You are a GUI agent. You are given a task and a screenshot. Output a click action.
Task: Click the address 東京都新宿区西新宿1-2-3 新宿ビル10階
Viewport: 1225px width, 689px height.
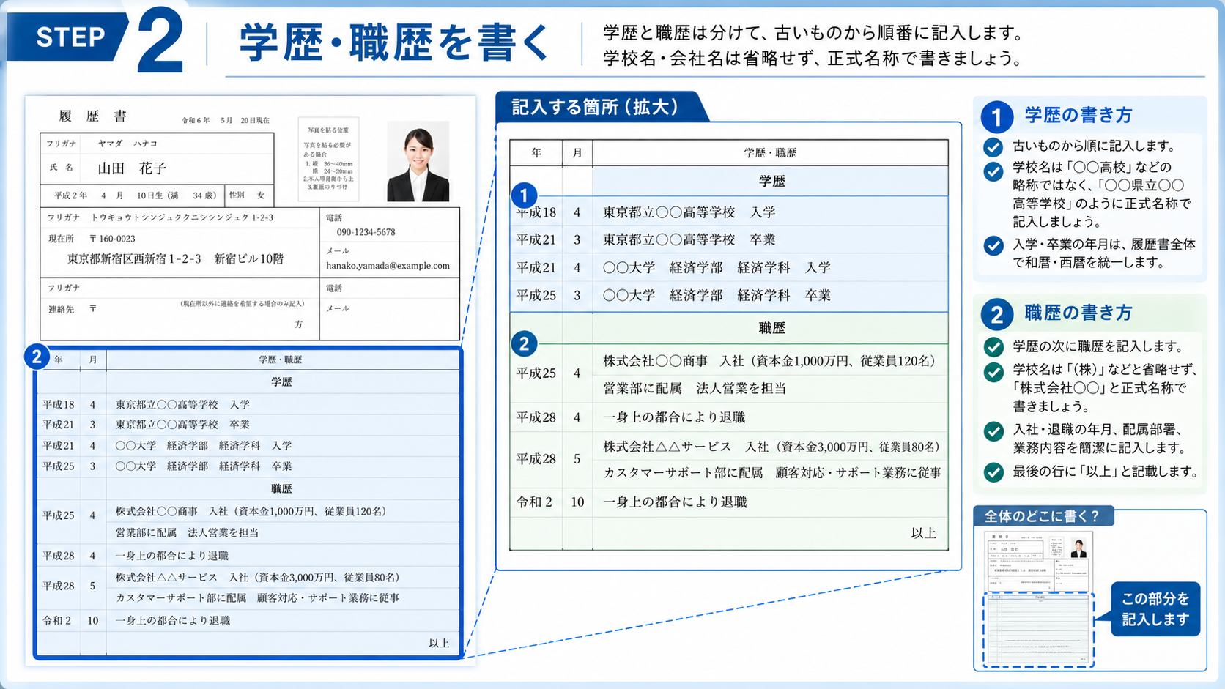(x=175, y=259)
